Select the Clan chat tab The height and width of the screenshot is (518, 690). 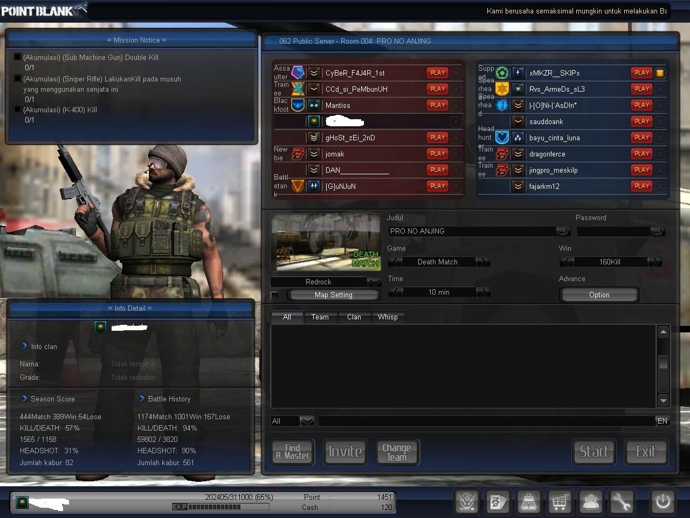pos(354,317)
